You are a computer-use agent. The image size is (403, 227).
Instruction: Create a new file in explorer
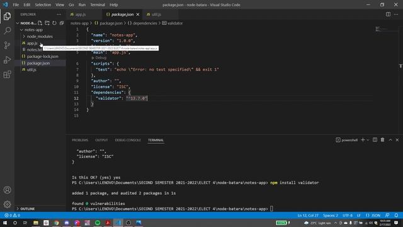(40, 23)
